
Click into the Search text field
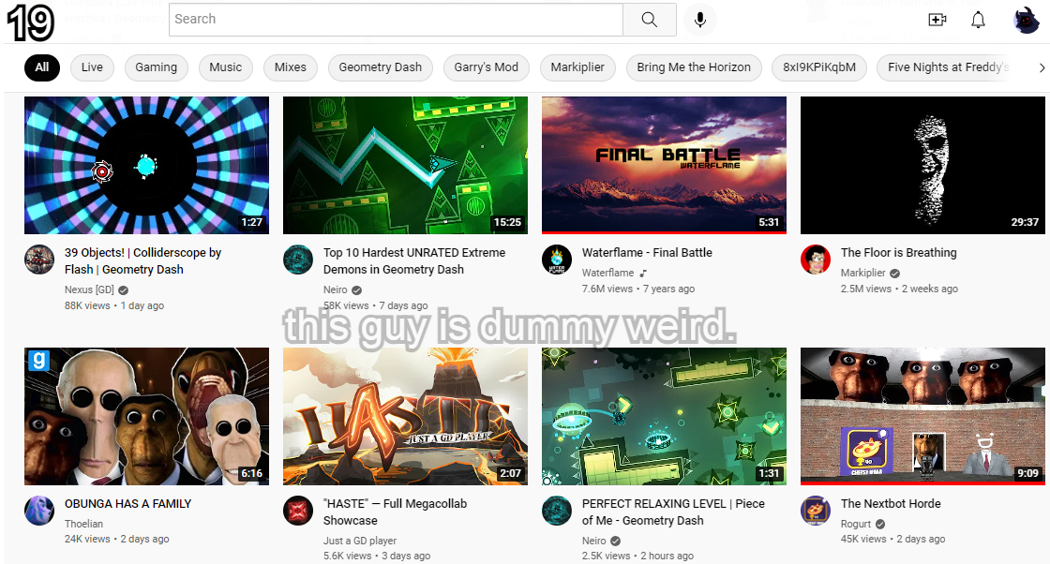[394, 20]
